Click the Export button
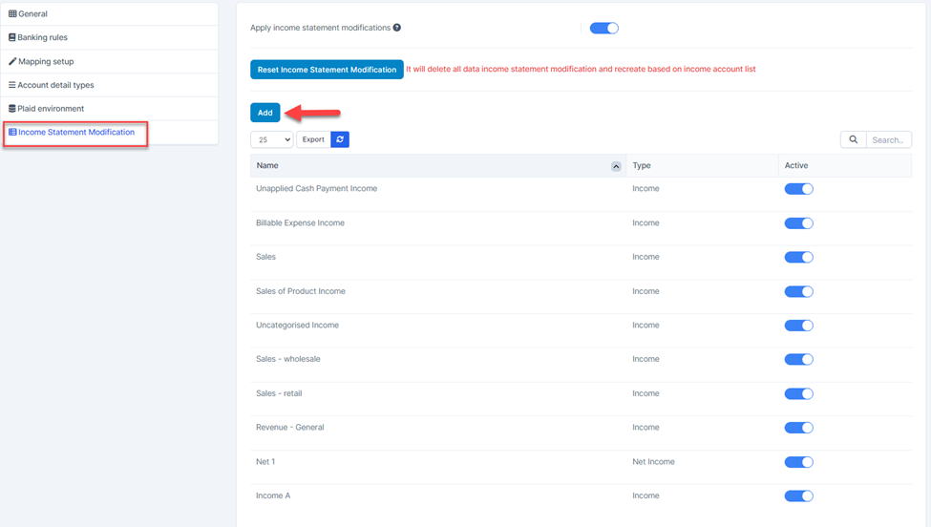Viewport: 931px width, 527px height. (313, 139)
